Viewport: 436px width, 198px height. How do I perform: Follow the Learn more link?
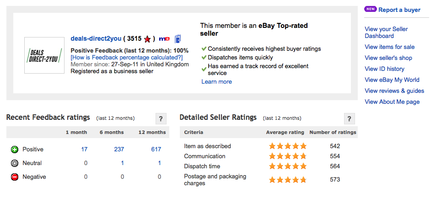tap(216, 82)
